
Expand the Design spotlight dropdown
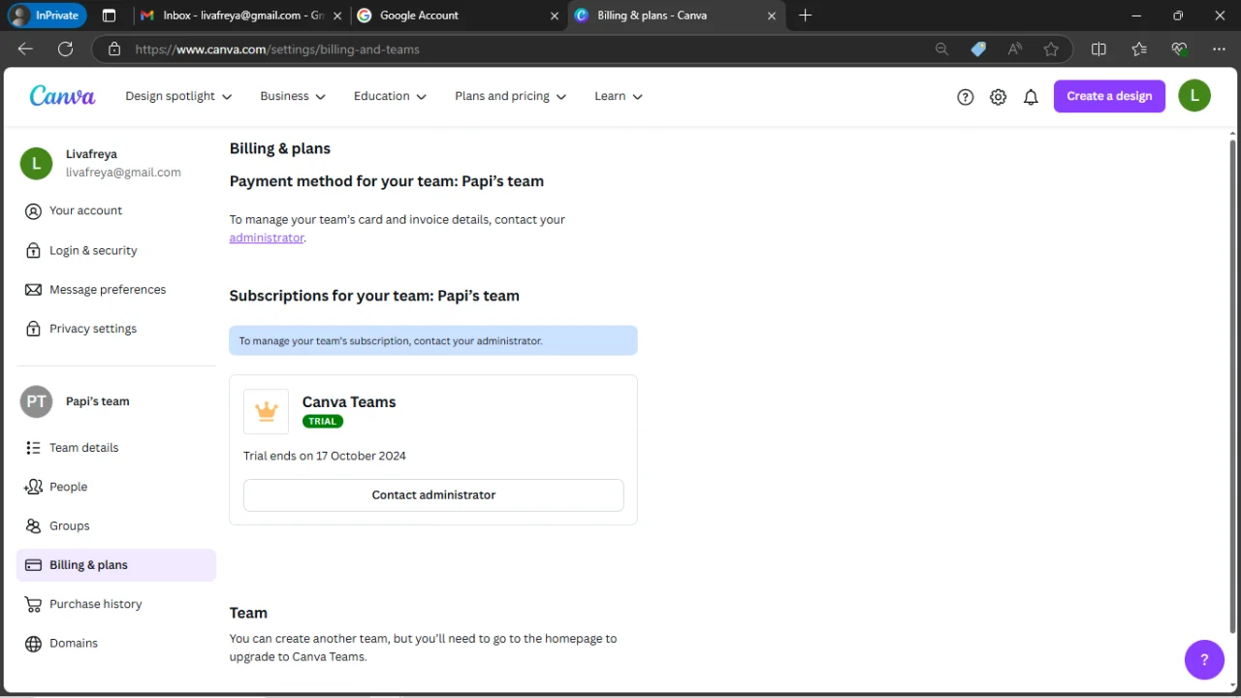(178, 96)
